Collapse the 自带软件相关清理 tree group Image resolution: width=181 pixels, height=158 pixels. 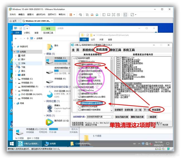click(x=74, y=87)
